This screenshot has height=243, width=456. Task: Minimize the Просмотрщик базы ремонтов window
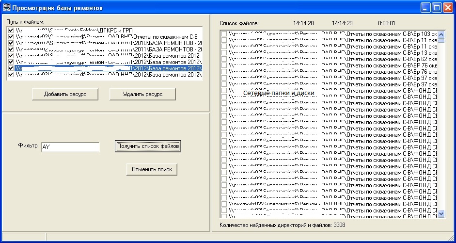coord(426,8)
